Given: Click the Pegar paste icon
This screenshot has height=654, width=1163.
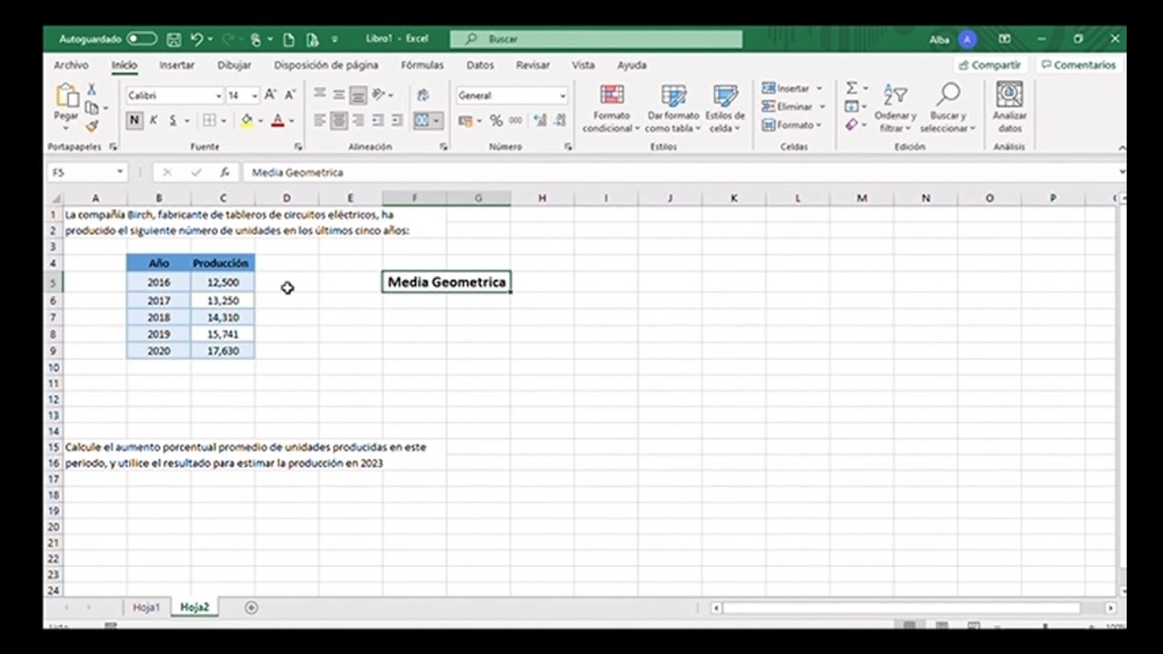Looking at the screenshot, I should click(66, 95).
